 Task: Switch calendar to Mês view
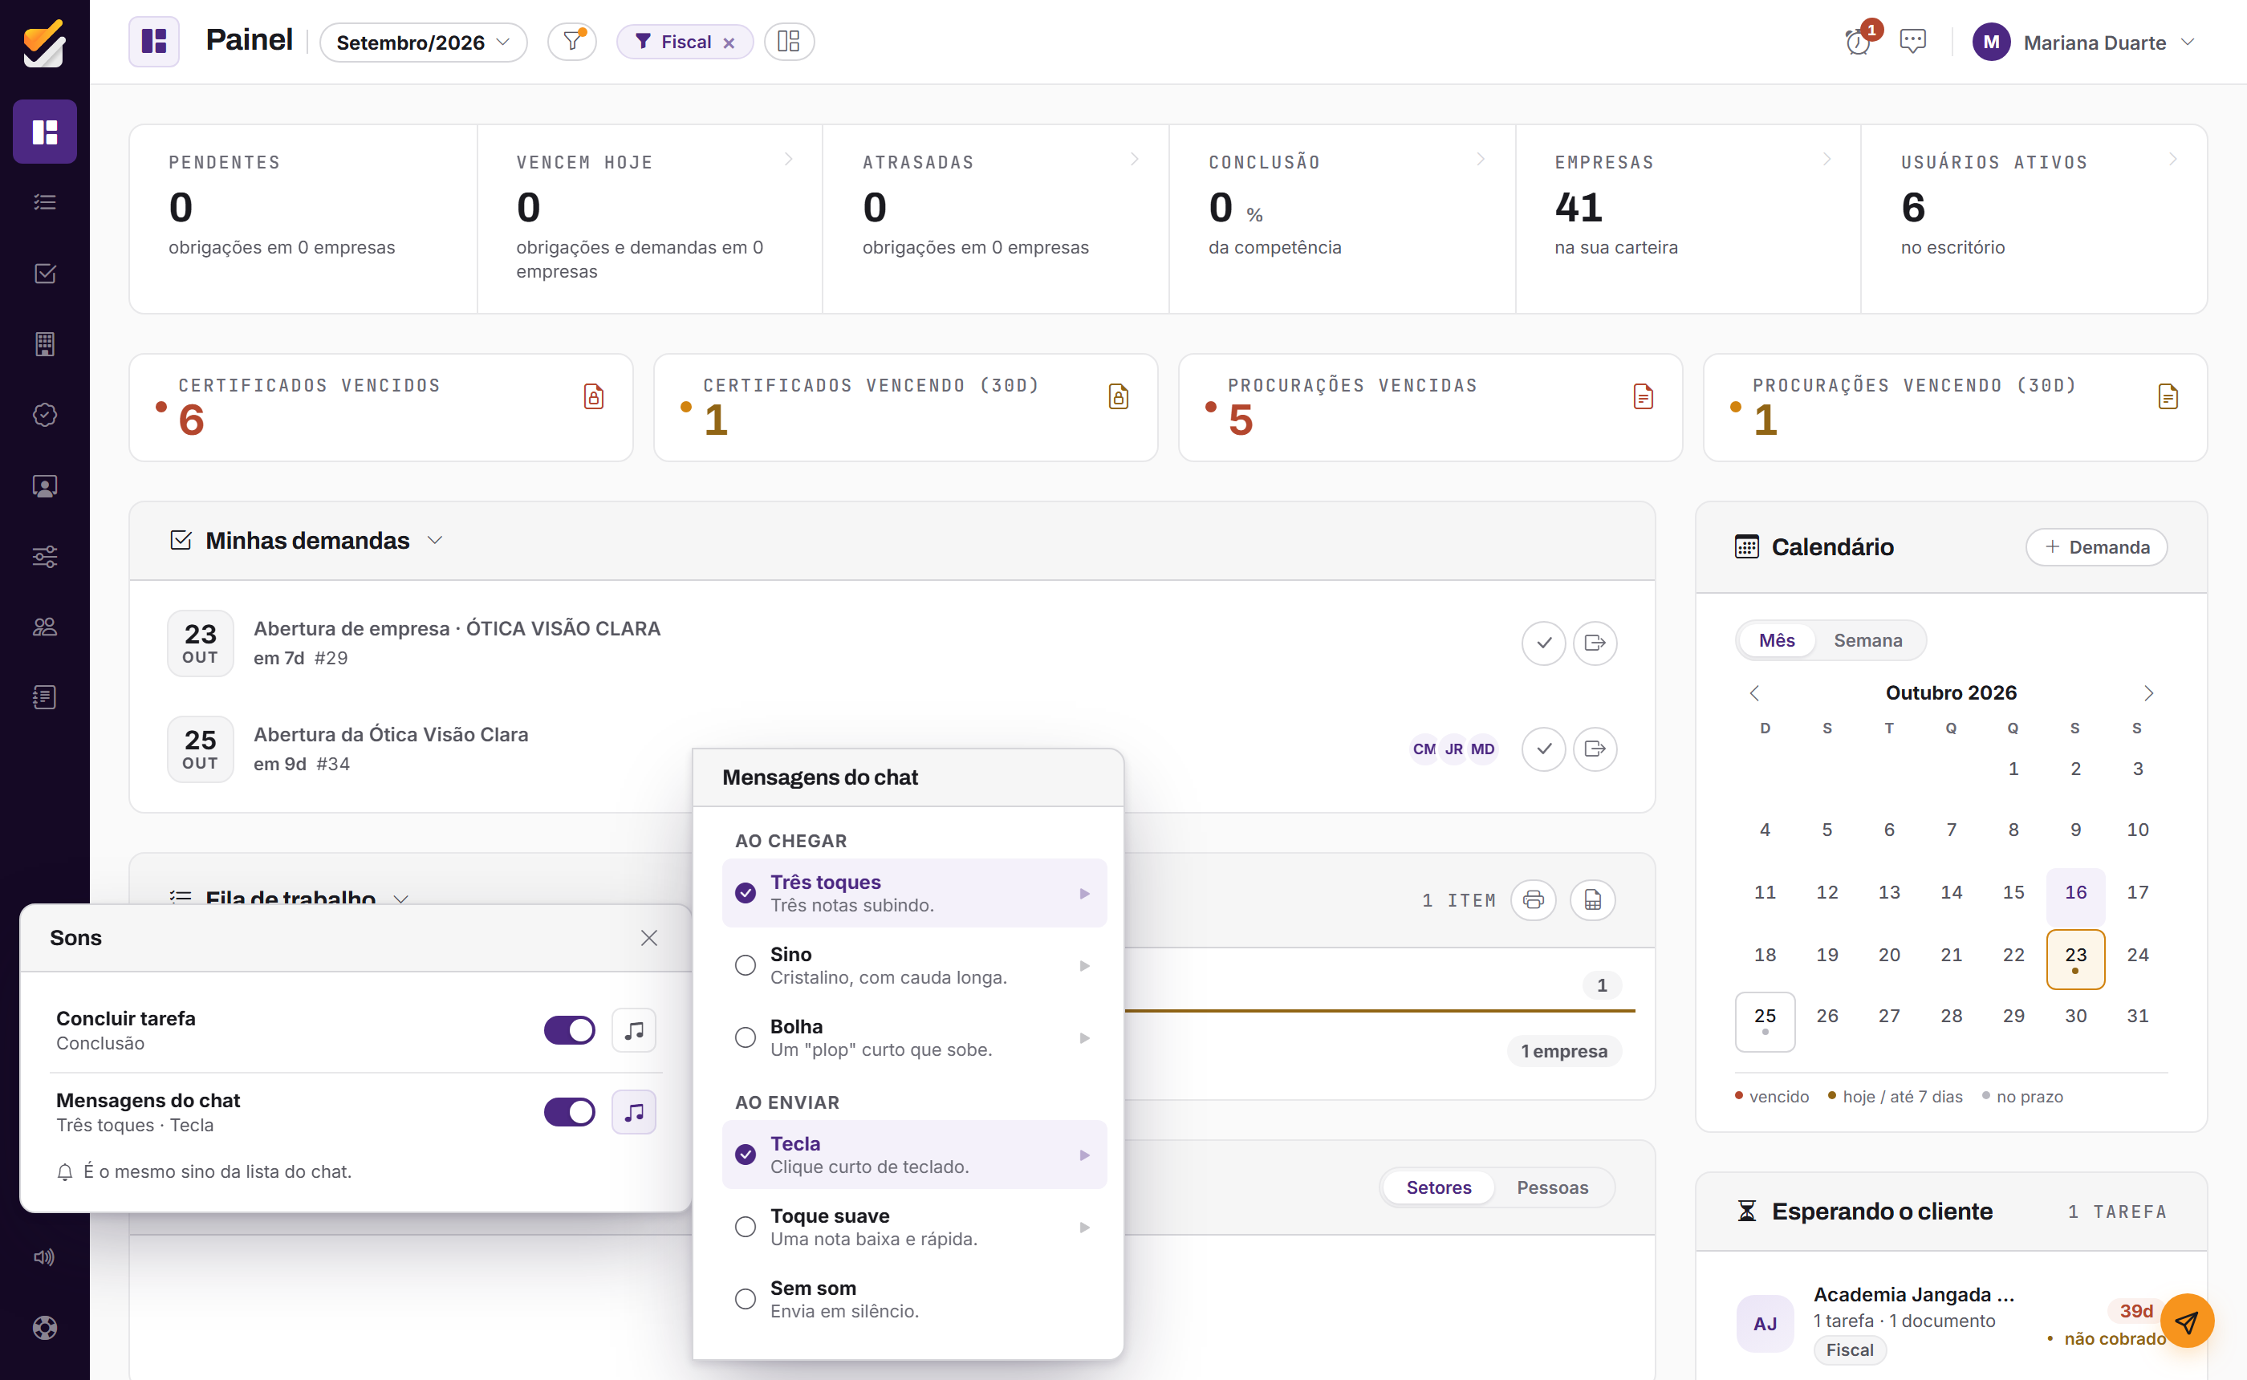1776,639
